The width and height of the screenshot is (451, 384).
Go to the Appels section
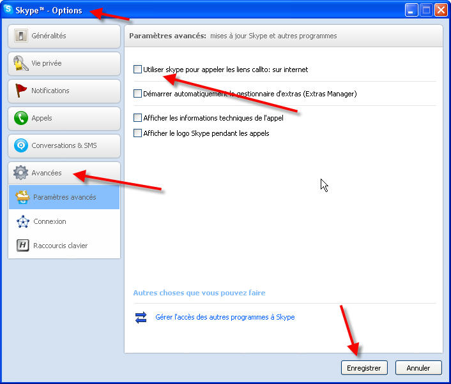(64, 119)
